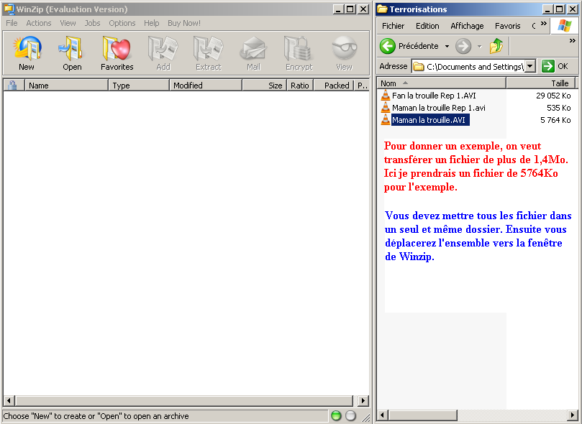This screenshot has height=424, width=582.
Task: Click WinZip horizontal scrollbar right arrow
Action: coord(363,401)
